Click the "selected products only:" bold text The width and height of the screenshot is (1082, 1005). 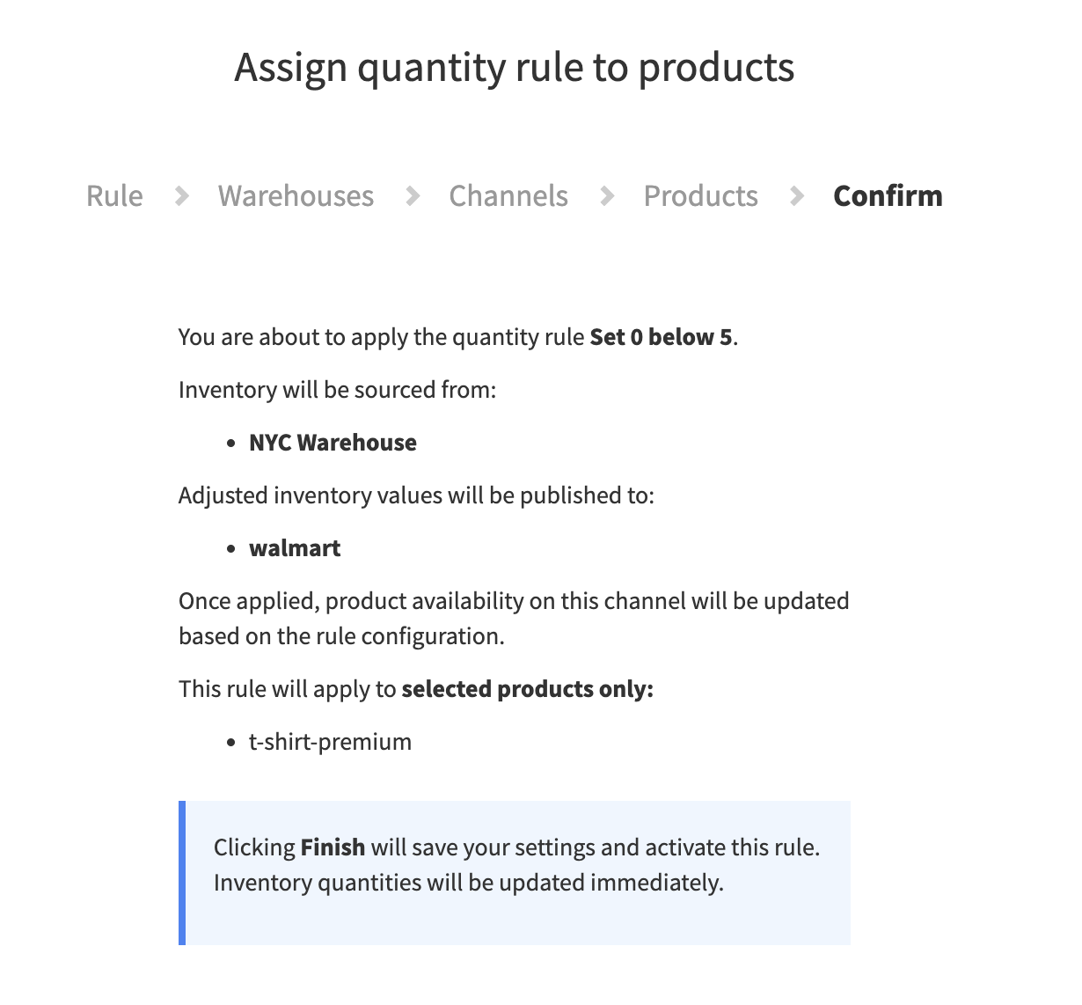pyautogui.click(x=527, y=689)
